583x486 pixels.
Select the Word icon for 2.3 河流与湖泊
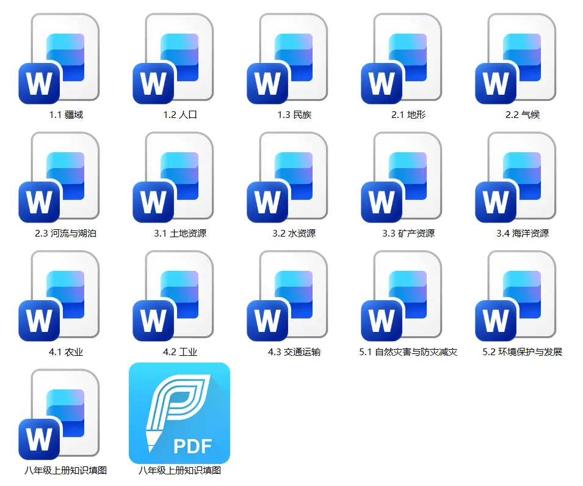tap(59, 177)
